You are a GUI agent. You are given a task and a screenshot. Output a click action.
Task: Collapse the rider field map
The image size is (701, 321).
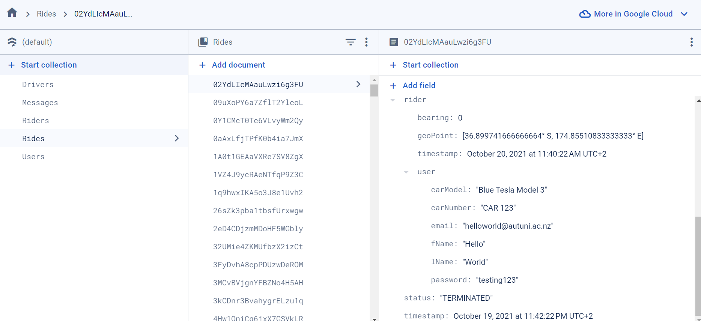(393, 100)
